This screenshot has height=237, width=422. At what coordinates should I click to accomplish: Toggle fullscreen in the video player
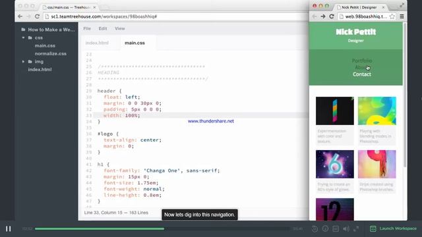pyautogui.click(x=356, y=228)
